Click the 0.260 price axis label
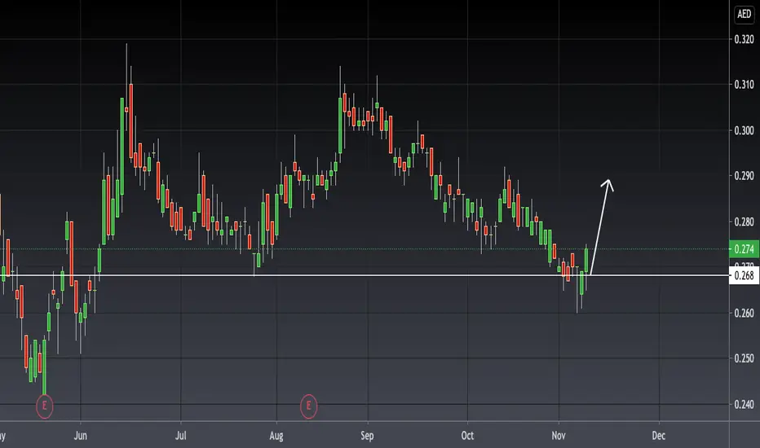 coord(744,313)
